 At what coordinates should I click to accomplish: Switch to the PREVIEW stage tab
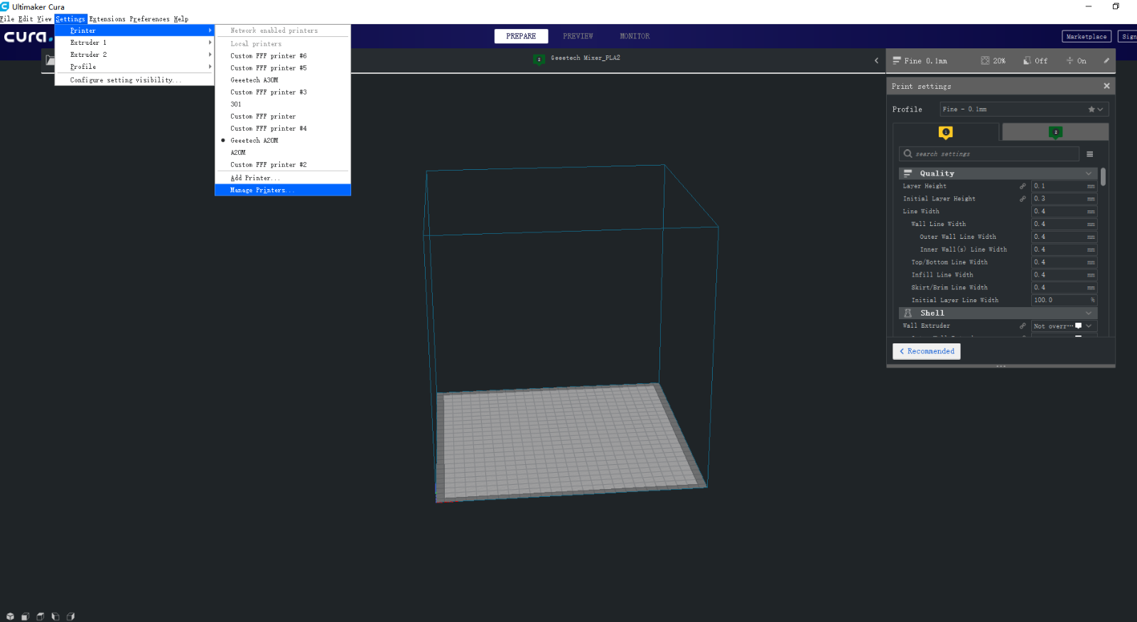click(578, 36)
